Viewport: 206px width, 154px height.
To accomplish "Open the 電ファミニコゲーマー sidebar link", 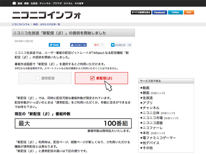I will [x=159, y=138].
